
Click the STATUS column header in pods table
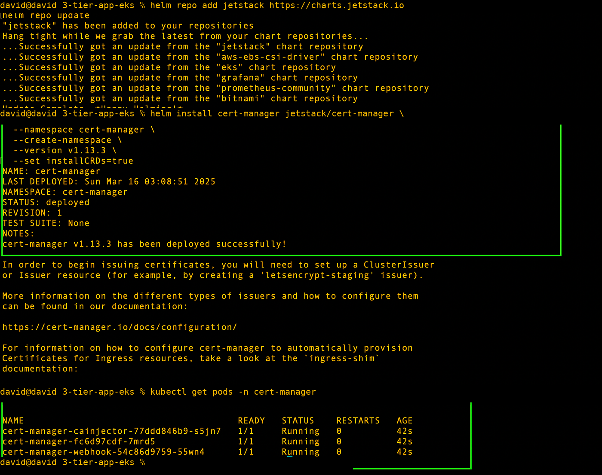pos(298,421)
